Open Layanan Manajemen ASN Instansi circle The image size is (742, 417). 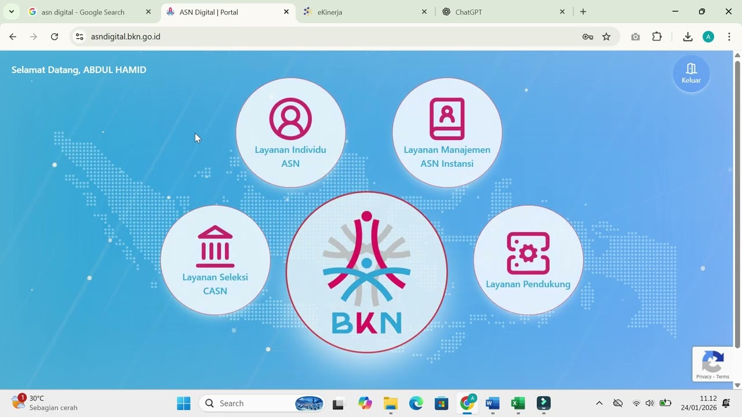[x=447, y=133]
